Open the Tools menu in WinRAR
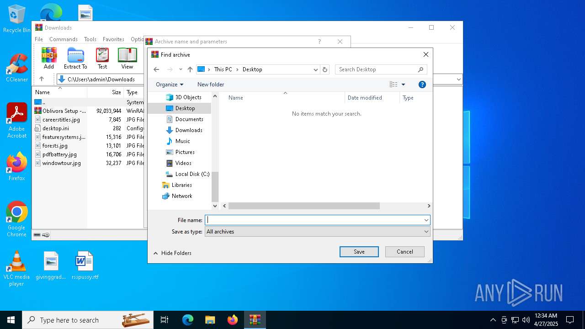This screenshot has height=329, width=585. [90, 39]
